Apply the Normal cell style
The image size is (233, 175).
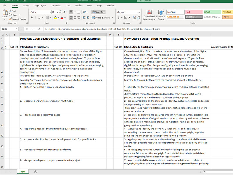click(x=175, y=12)
